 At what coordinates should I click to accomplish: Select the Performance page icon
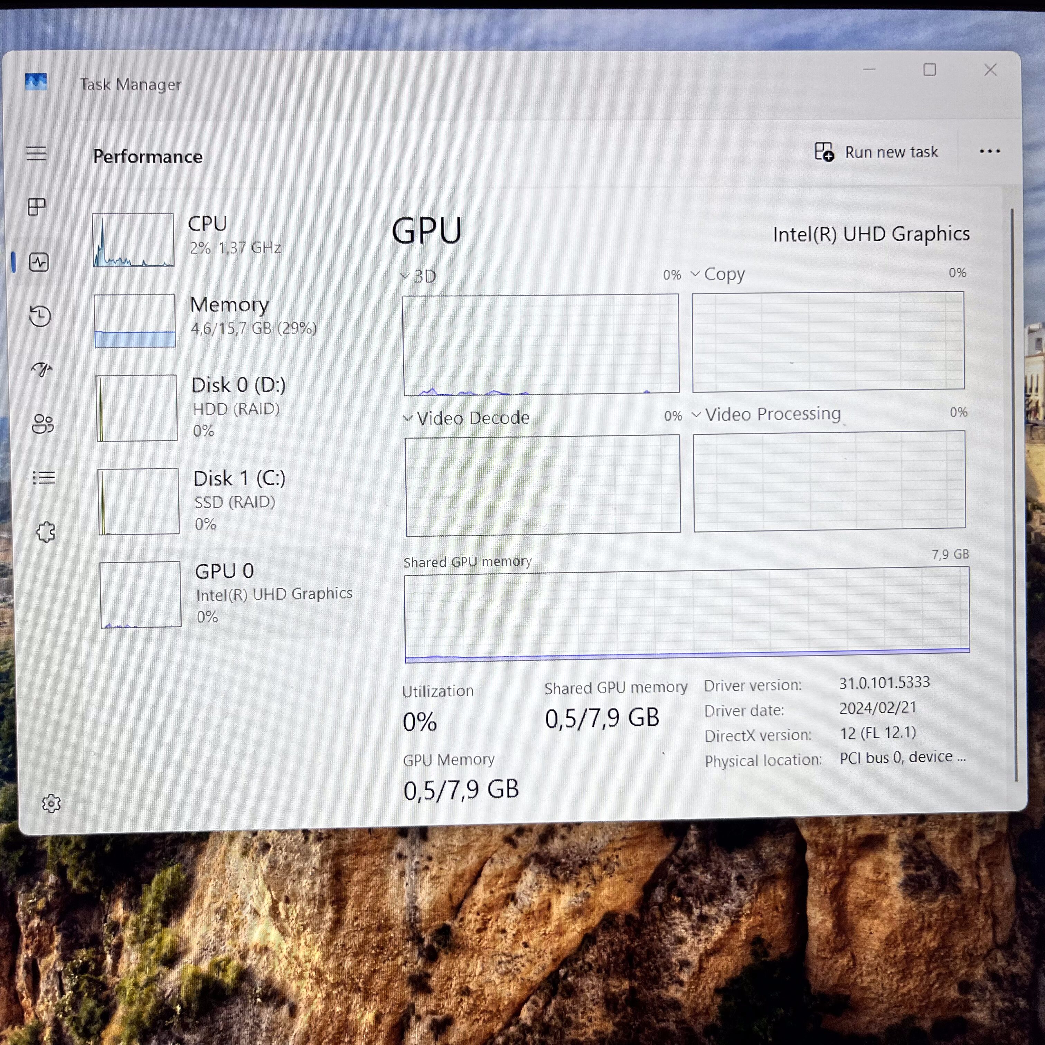point(39,262)
